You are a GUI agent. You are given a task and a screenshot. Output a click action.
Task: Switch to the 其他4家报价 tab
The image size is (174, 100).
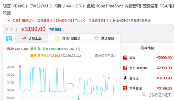coord(68,38)
